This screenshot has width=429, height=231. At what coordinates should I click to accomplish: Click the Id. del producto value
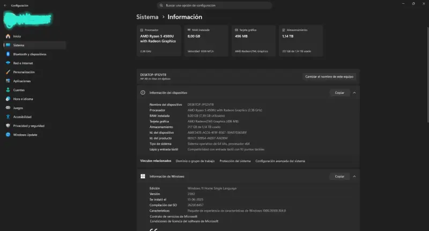[208, 138]
